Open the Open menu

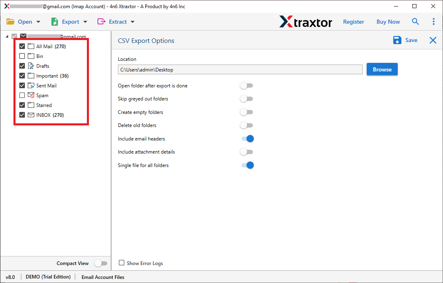click(24, 21)
